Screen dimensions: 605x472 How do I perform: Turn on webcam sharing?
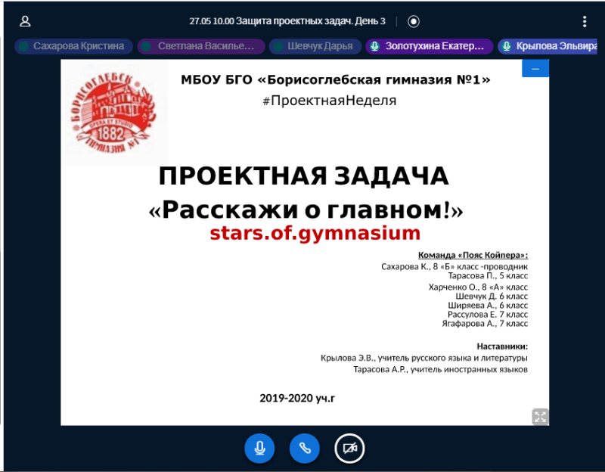(349, 448)
